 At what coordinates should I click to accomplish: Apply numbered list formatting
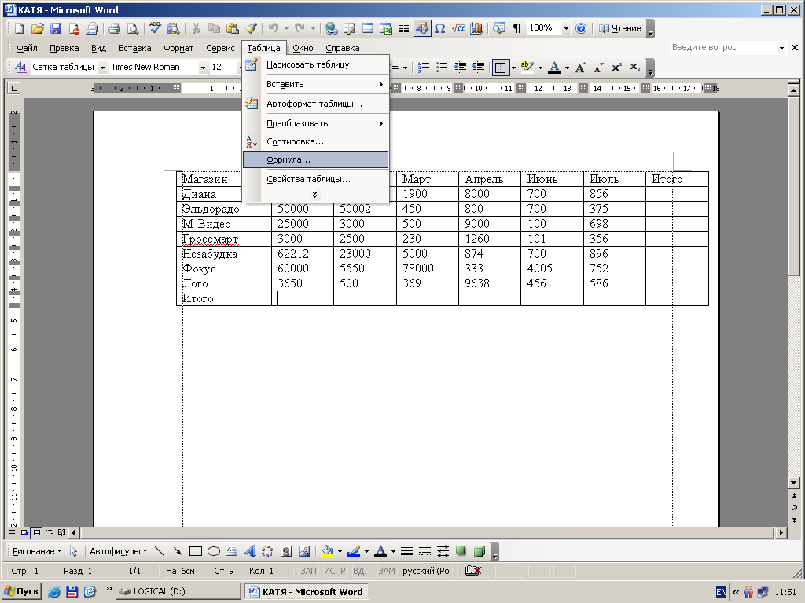[x=424, y=68]
